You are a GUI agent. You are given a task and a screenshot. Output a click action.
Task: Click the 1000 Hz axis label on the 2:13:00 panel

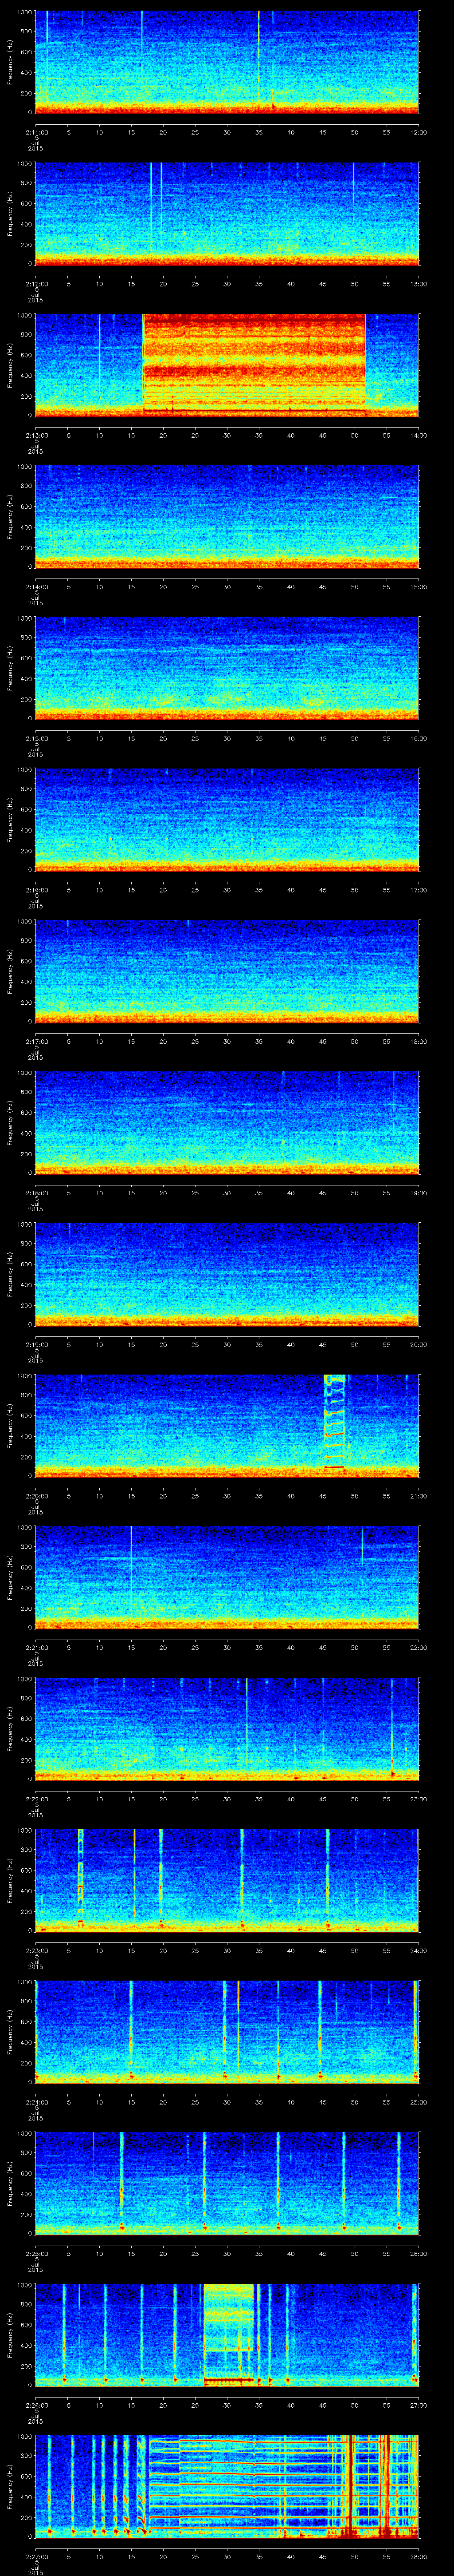pyautogui.click(x=25, y=317)
